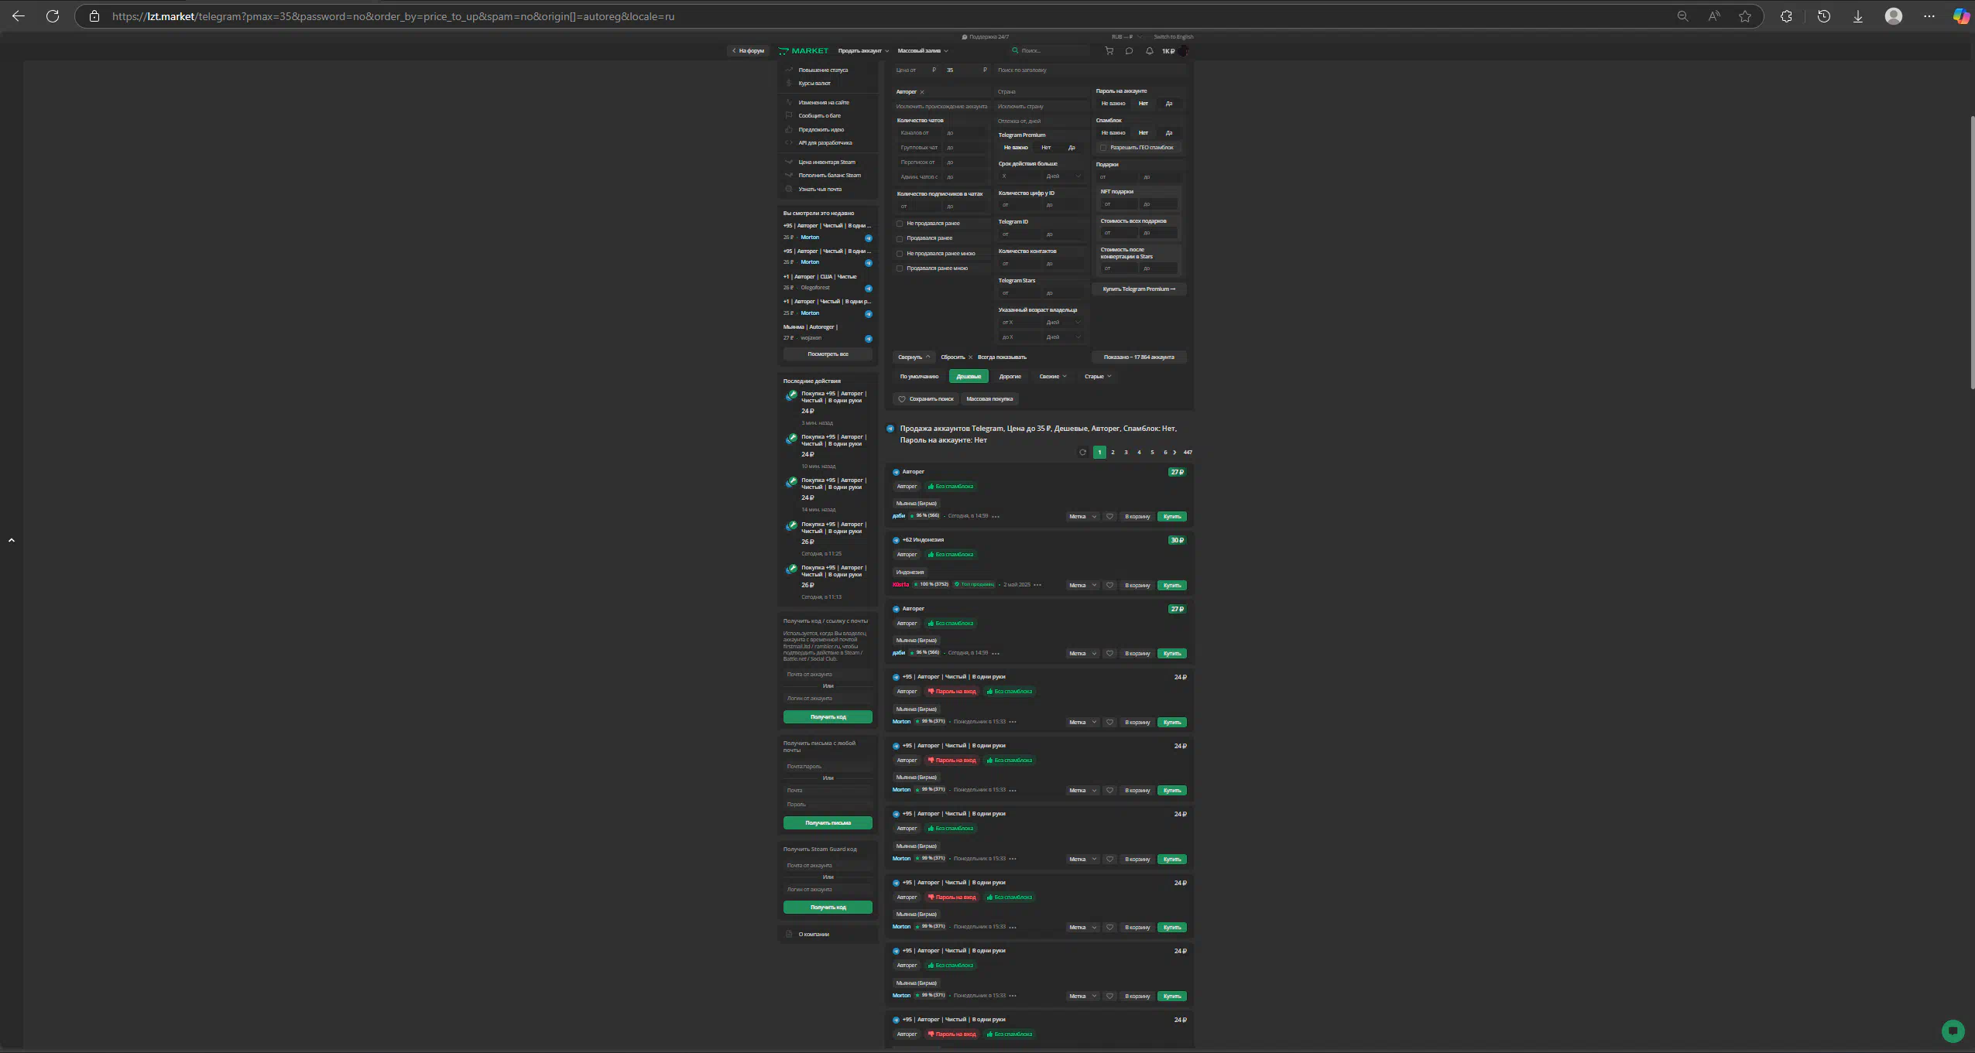Select the По умолчанию sort tab
Screen dimensions: 1975x1053
tap(919, 377)
